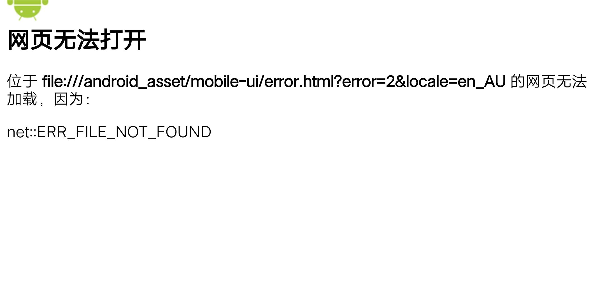Click the green Android robot icon

click(27, 10)
